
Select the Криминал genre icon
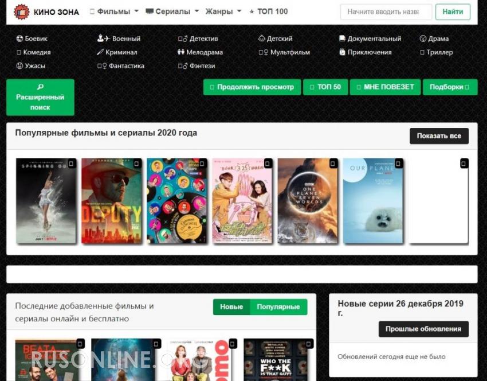pos(100,52)
